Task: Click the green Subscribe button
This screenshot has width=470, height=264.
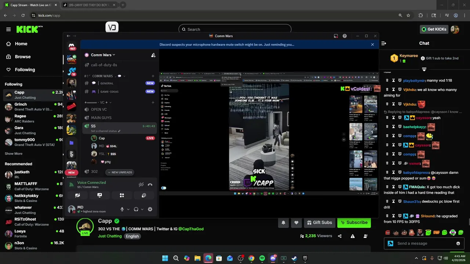Action: (354, 223)
